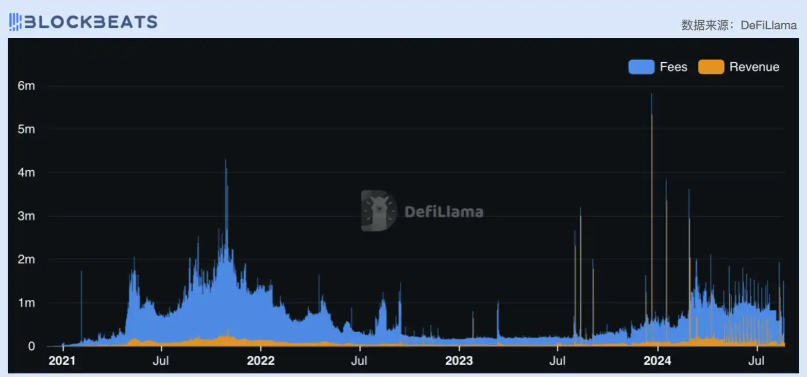
Task: Click the DefiLlama watermark text in chart
Action: (444, 211)
